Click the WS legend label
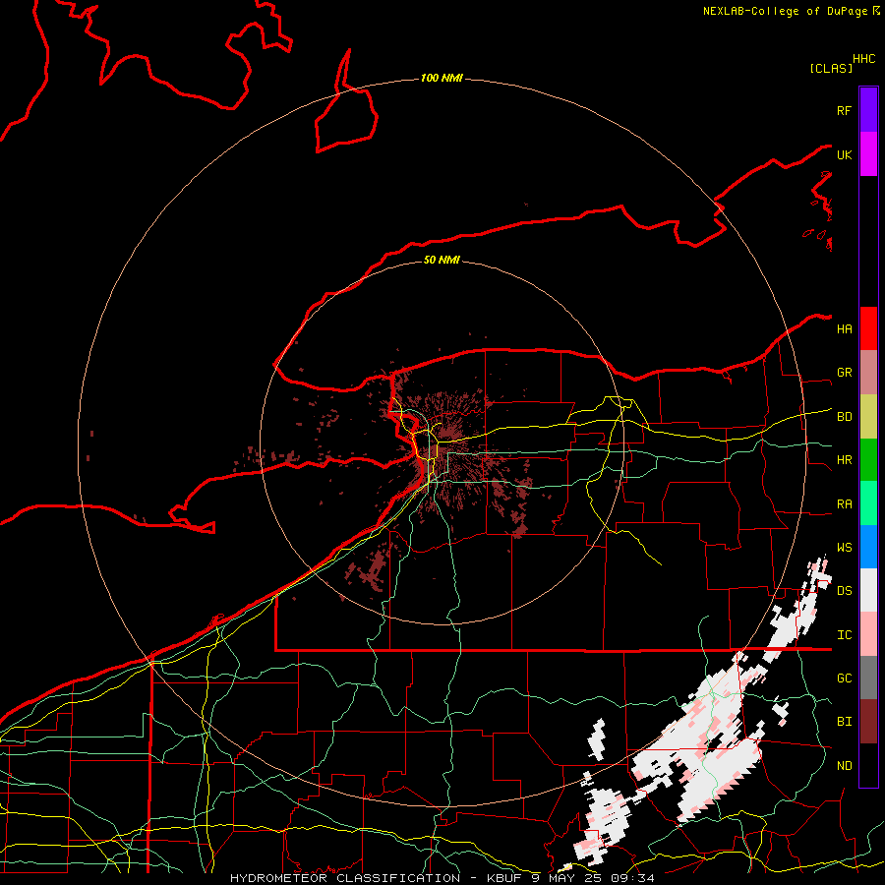This screenshot has width=885, height=885. [844, 548]
